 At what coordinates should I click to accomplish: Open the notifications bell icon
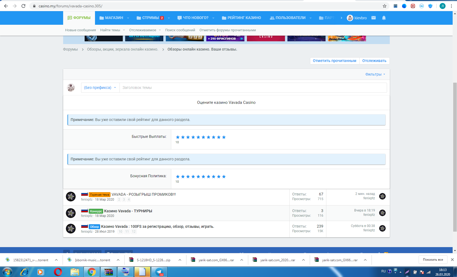pos(384,18)
